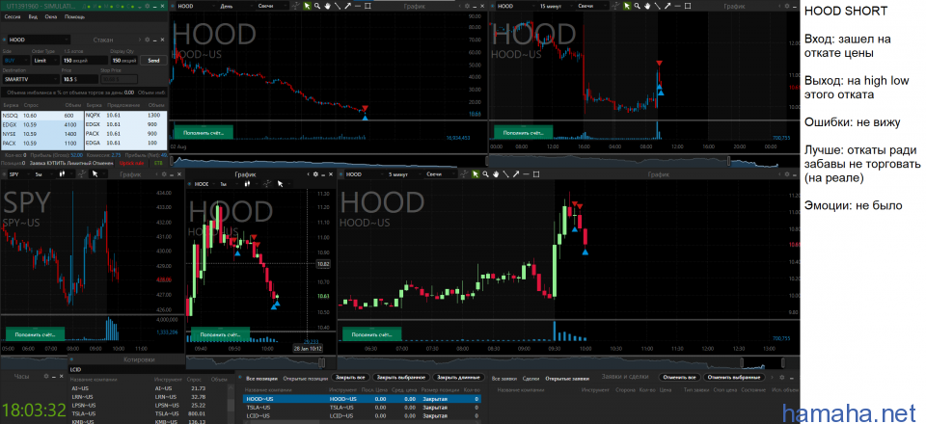Open SPY symbol dropdown

(20, 174)
